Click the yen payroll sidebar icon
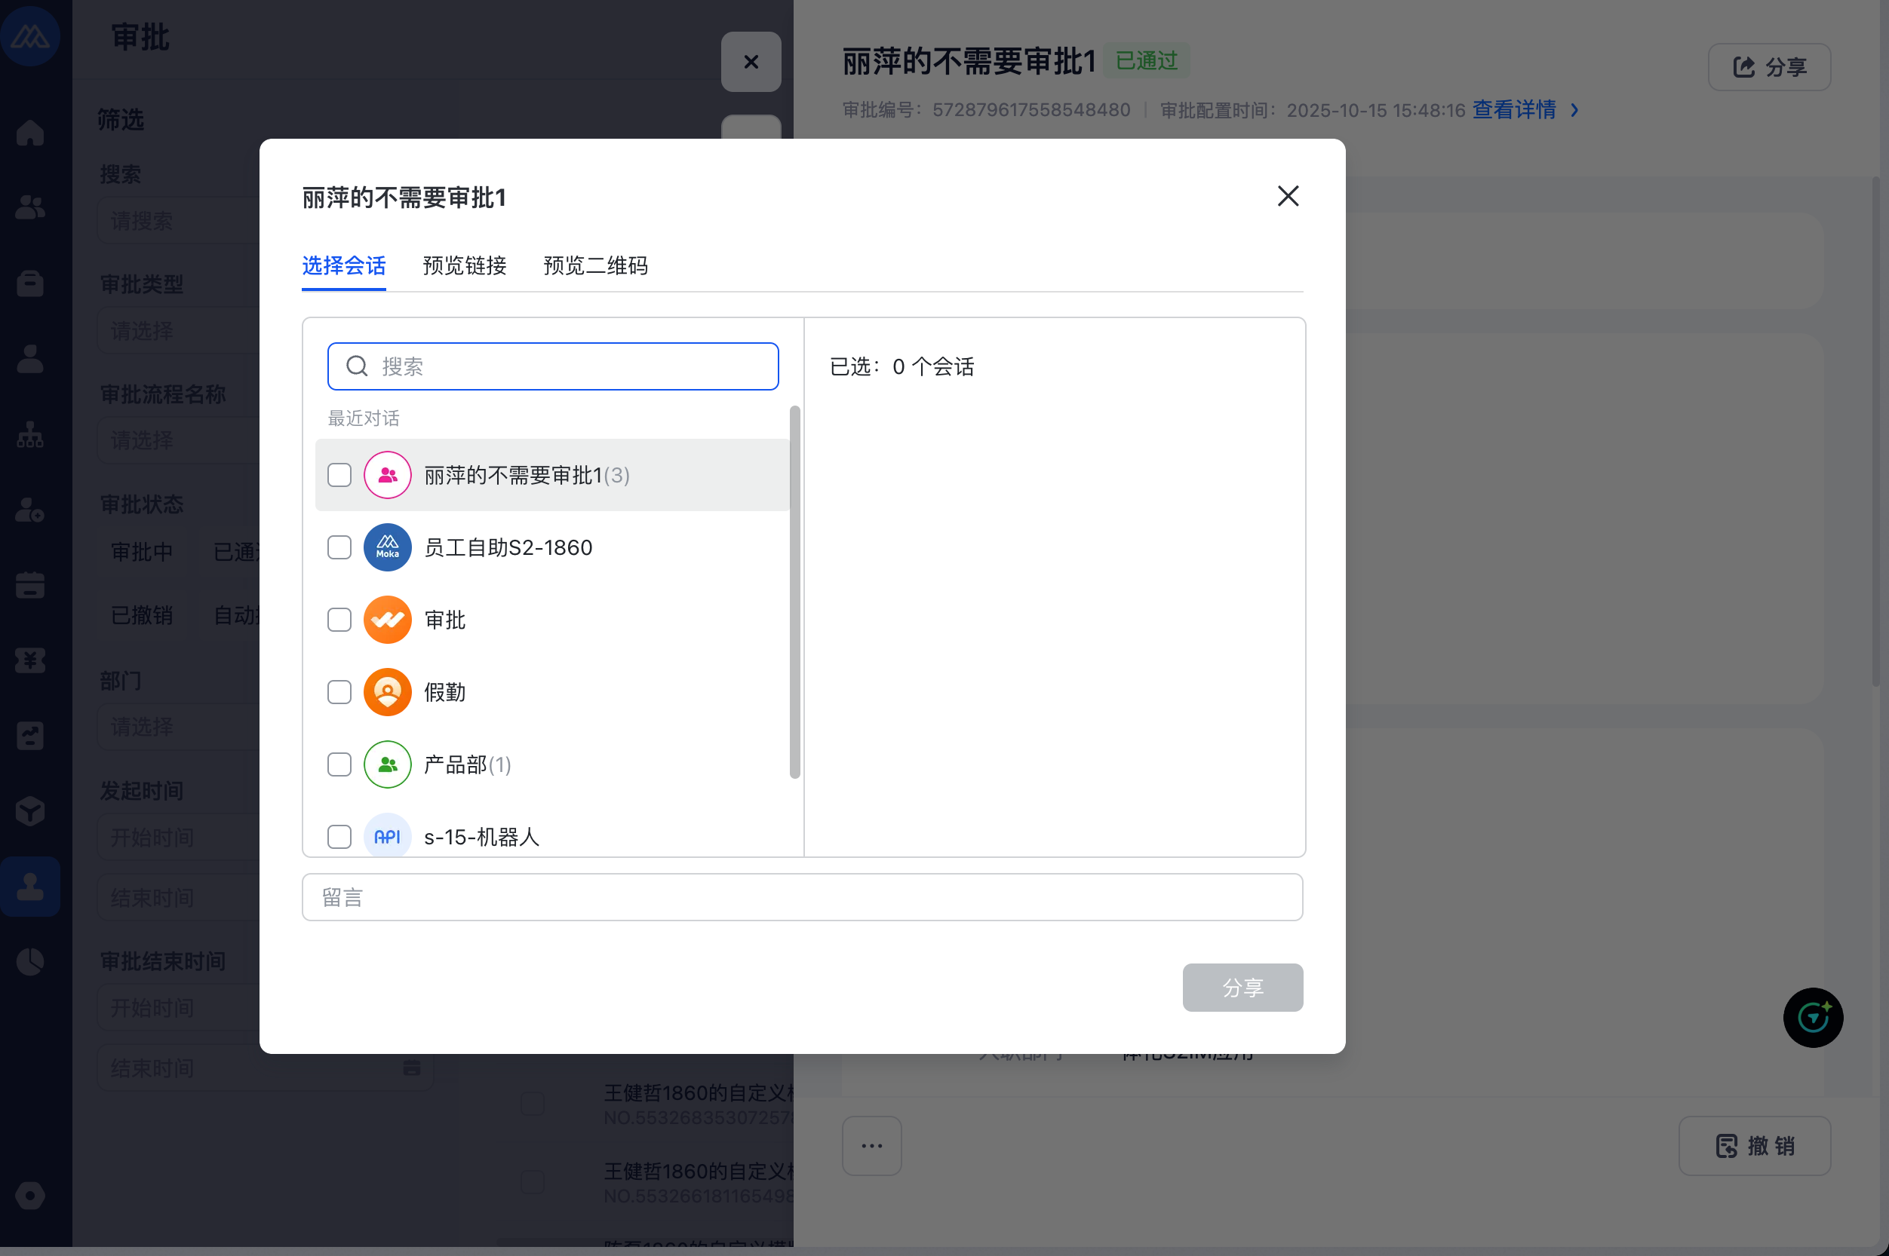Viewport: 1889px width, 1256px height. point(29,661)
